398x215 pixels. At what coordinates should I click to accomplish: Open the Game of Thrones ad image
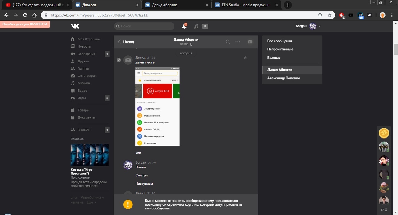[x=90, y=154]
